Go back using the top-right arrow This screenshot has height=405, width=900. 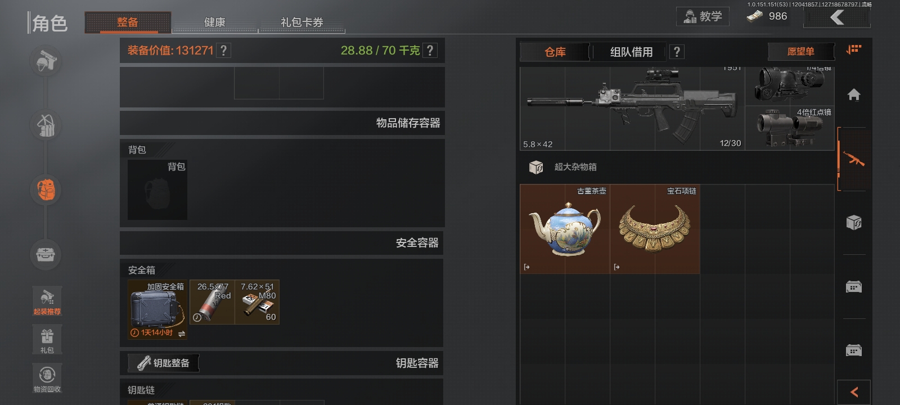pos(837,17)
